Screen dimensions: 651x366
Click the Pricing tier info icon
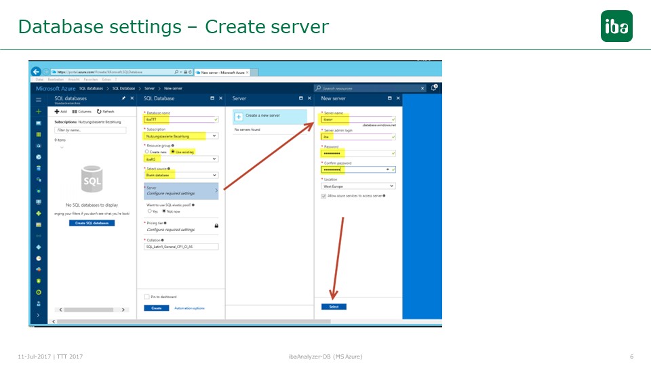(165, 223)
